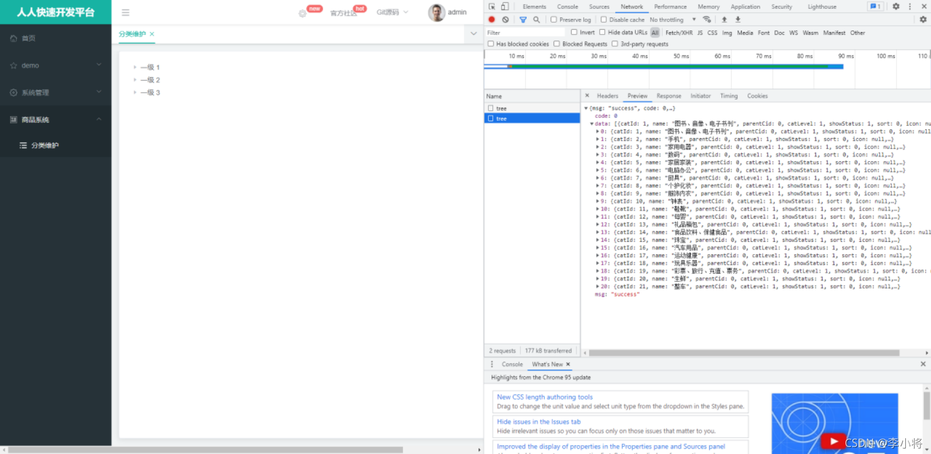Activate DevTools inspect element picker
The width and height of the screenshot is (931, 454).
pos(492,6)
